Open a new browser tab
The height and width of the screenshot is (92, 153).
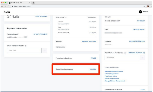pyautogui.click(x=34, y=3)
